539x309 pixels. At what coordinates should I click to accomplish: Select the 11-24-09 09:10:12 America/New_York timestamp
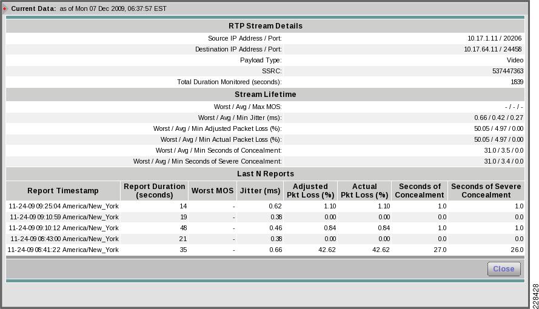click(64, 228)
